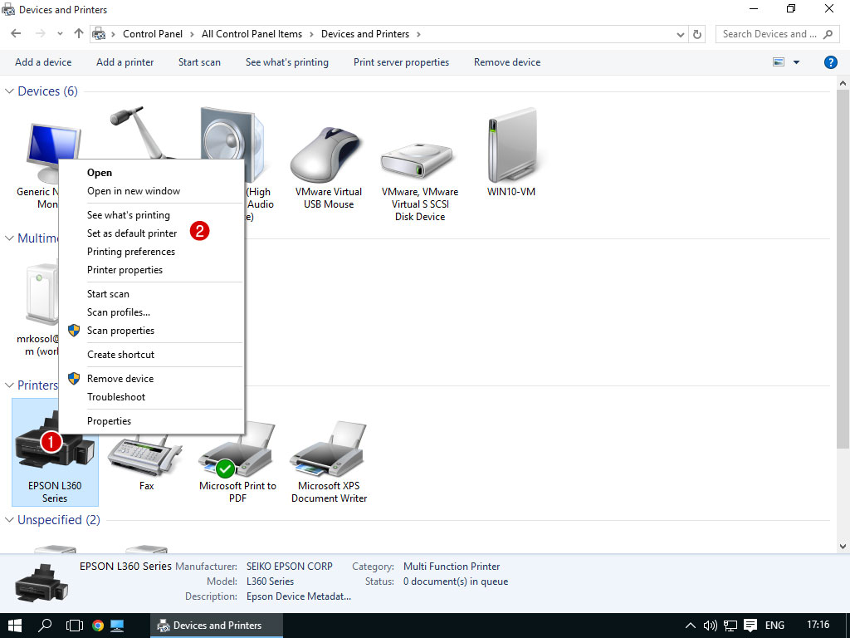Click Print server properties in the toolbar
The height and width of the screenshot is (638, 850).
(401, 62)
